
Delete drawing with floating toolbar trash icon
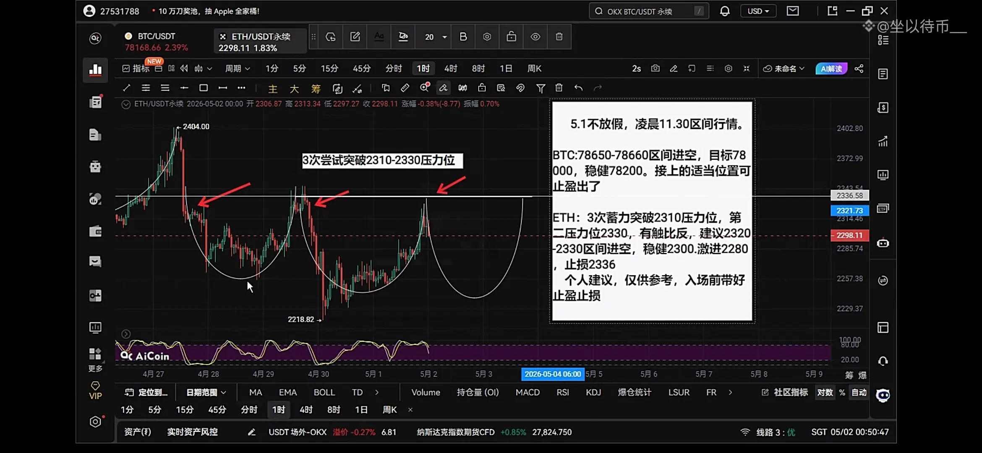pyautogui.click(x=559, y=37)
